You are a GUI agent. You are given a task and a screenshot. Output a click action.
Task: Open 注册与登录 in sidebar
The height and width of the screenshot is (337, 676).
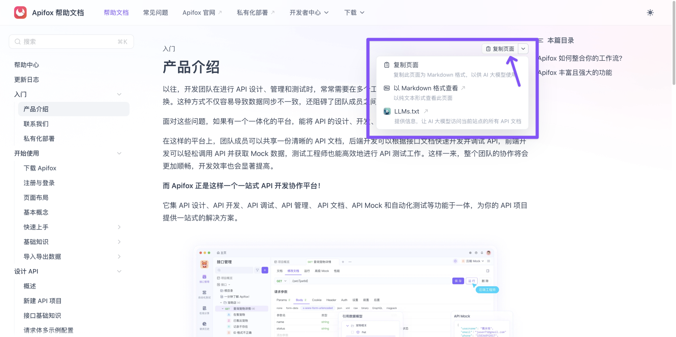[x=39, y=183]
